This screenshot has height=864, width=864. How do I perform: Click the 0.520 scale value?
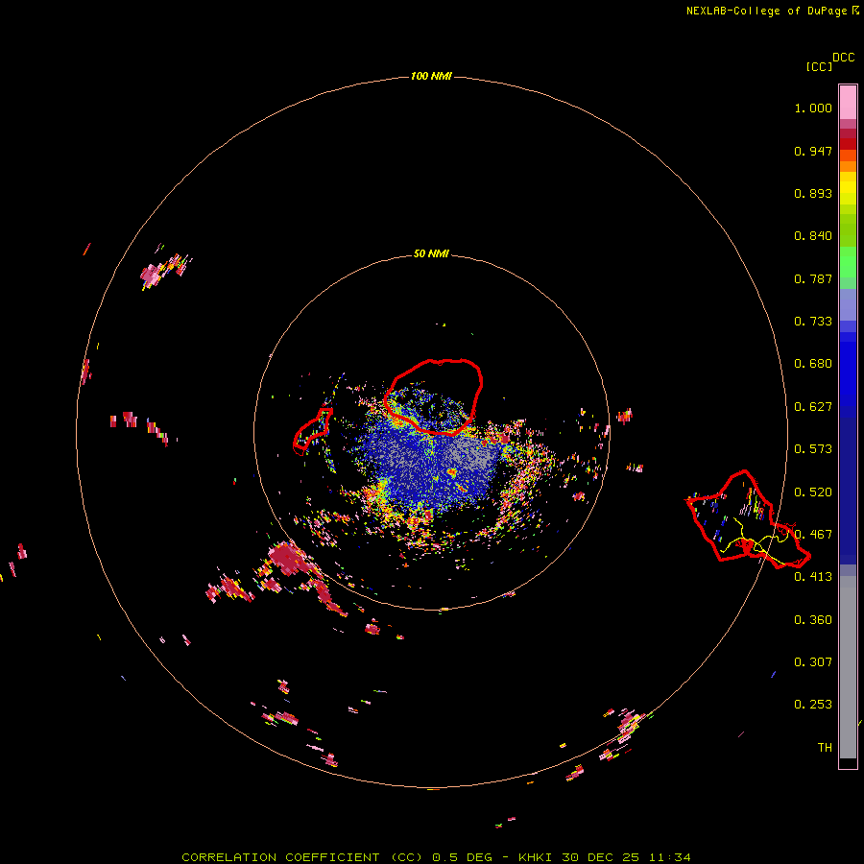coord(813,492)
